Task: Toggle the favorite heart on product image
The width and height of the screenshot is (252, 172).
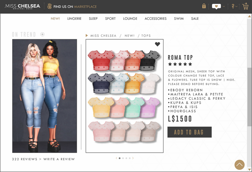Action: coord(158,44)
